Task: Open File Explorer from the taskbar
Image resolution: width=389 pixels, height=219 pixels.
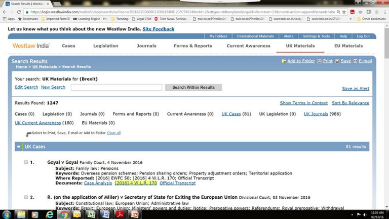Action: pyautogui.click(x=21, y=214)
